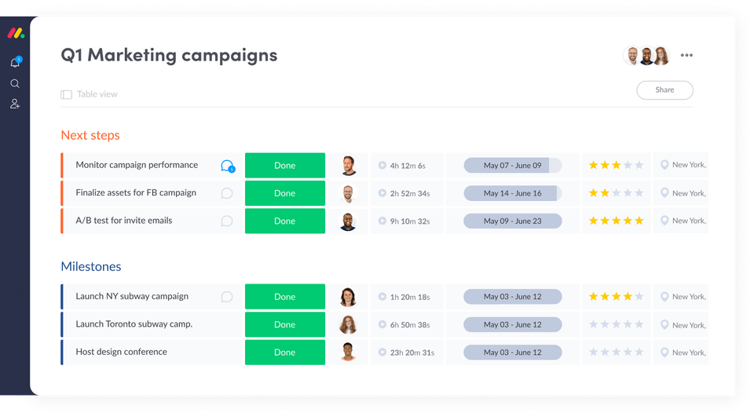
Task: Open the monday.com logo home
Action: tap(16, 33)
